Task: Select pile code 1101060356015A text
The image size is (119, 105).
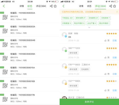Action: pyautogui.click(x=27, y=68)
